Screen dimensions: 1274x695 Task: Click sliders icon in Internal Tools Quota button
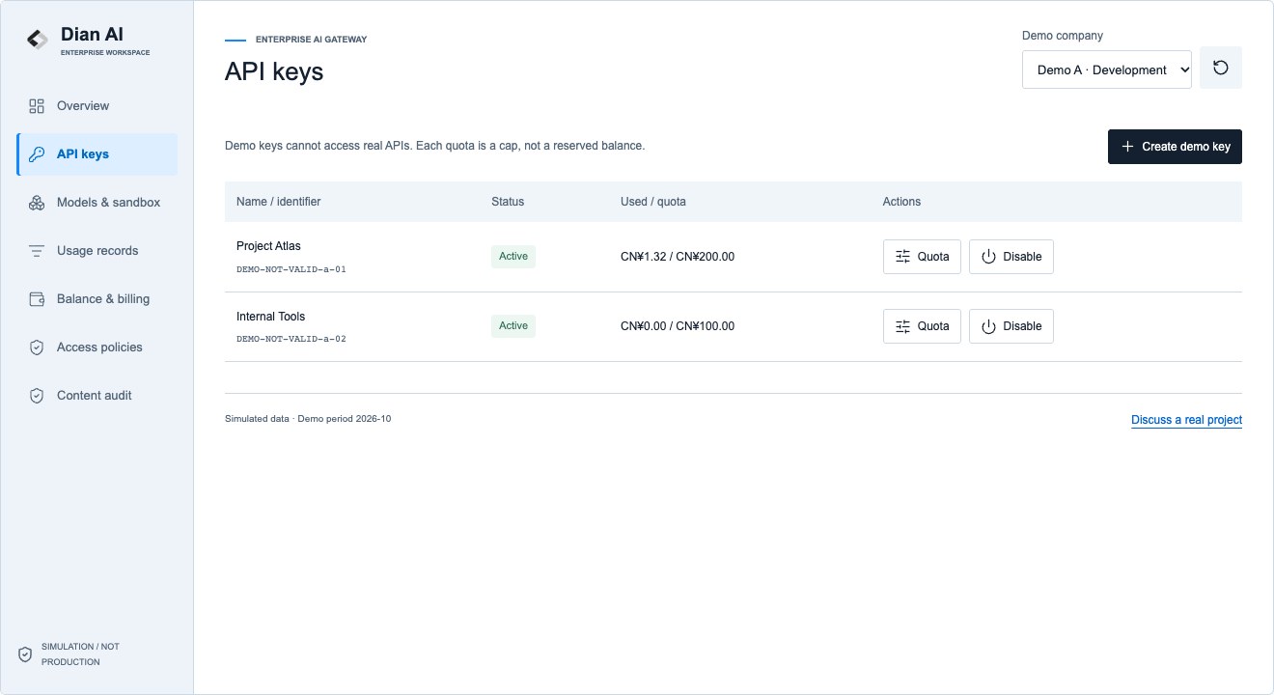tap(903, 326)
